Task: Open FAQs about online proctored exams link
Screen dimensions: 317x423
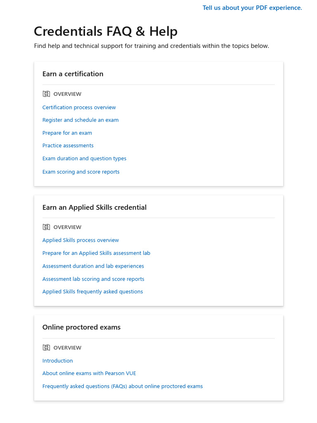Action: tap(123, 387)
